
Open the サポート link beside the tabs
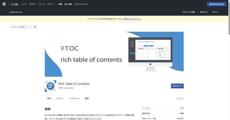(180, 99)
